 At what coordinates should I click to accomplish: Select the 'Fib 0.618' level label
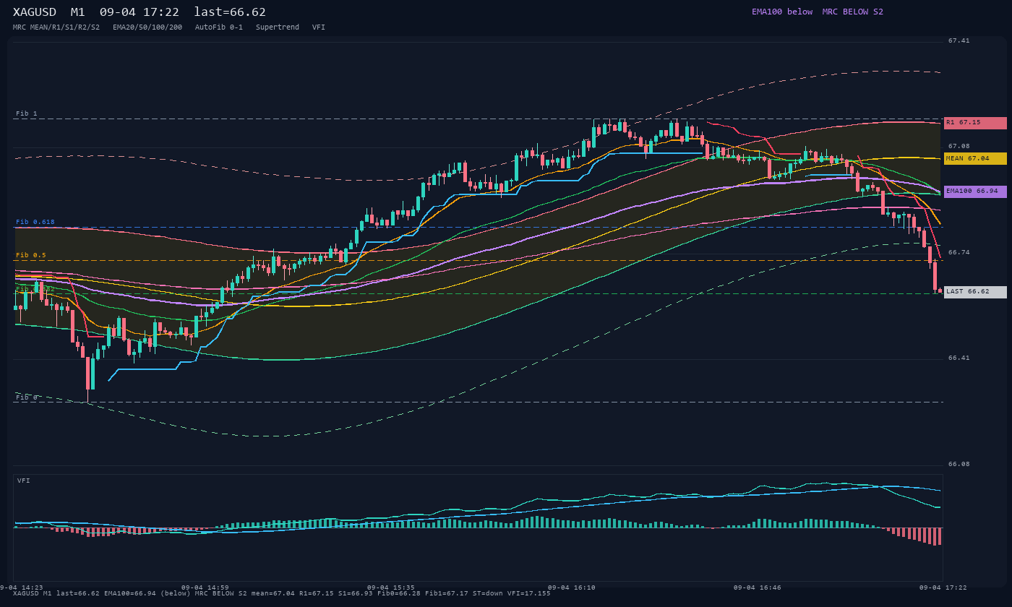(35, 222)
